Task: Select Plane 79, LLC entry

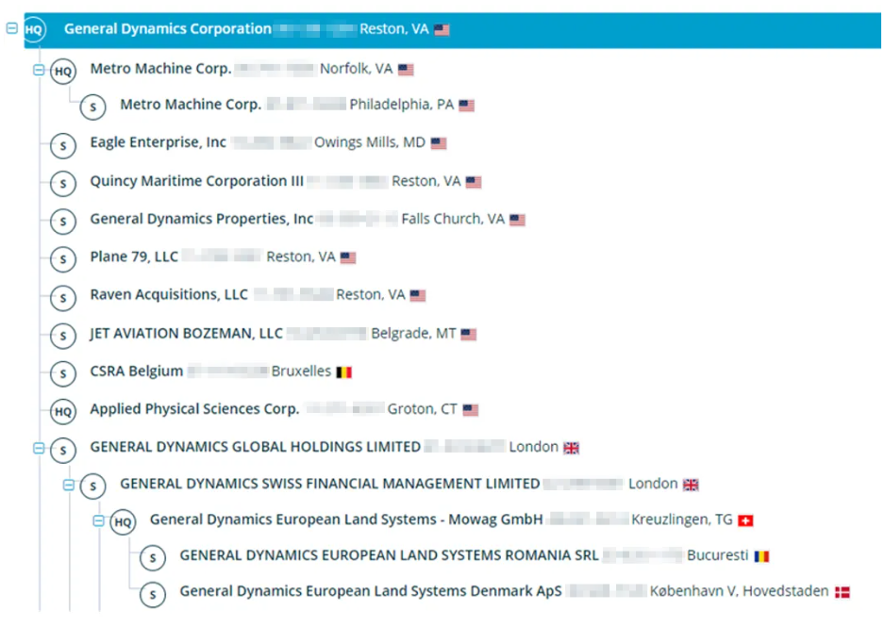Action: click(134, 256)
